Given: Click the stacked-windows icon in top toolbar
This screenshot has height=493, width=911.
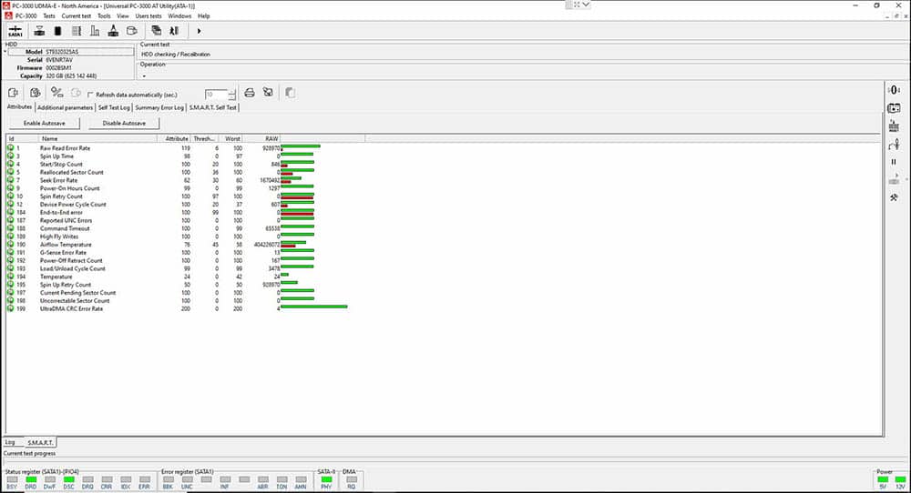Looking at the screenshot, I should pyautogui.click(x=157, y=31).
